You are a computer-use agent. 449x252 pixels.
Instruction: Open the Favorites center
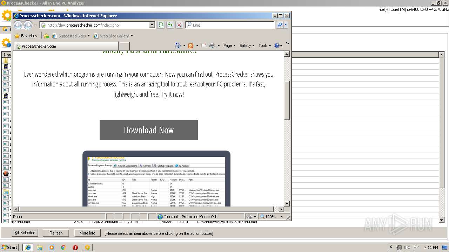[x=26, y=36]
